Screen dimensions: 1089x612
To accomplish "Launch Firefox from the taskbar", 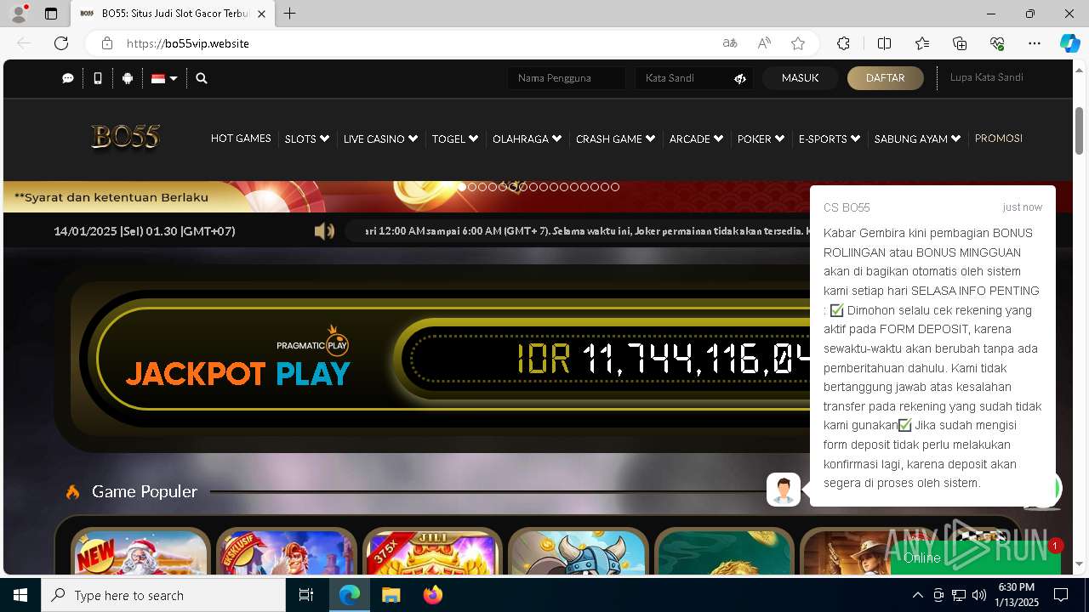I will [433, 595].
